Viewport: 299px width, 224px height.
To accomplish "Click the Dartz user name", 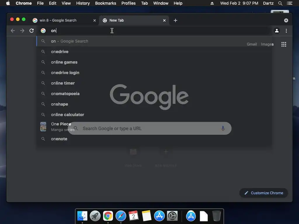I will pyautogui.click(x=268, y=3).
